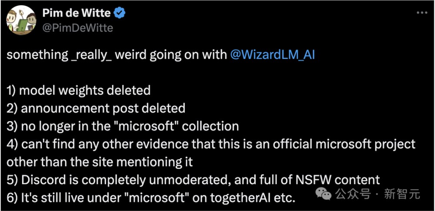This screenshot has height=211, width=435.
Task: Click the "Discord is completely unmoderated" line
Action: (193, 180)
